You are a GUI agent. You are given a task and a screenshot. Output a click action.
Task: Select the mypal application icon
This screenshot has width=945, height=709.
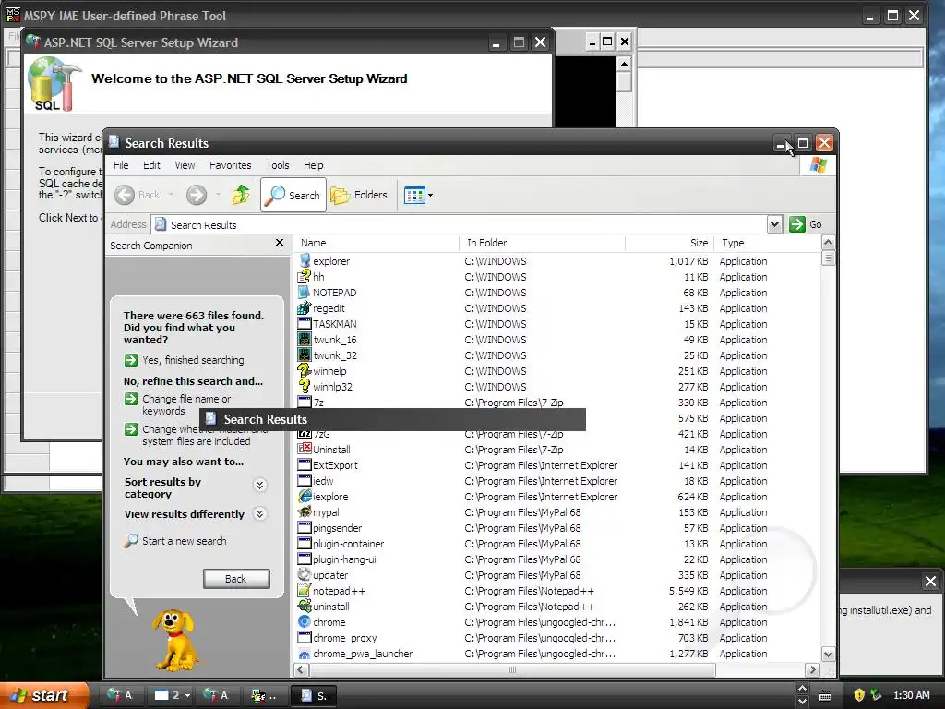pos(305,511)
